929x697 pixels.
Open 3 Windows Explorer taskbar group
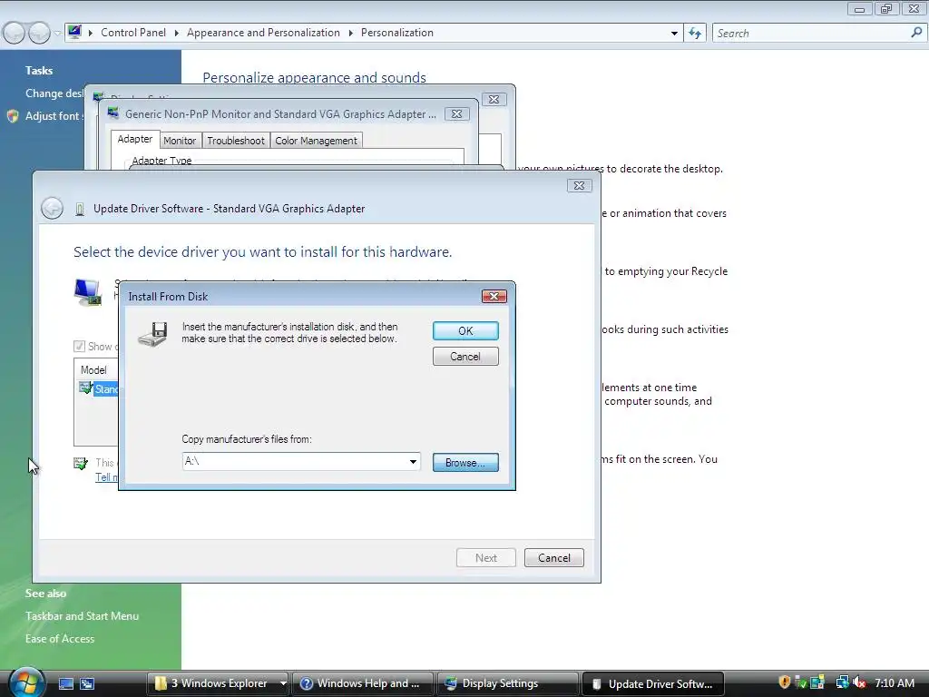tap(212, 683)
